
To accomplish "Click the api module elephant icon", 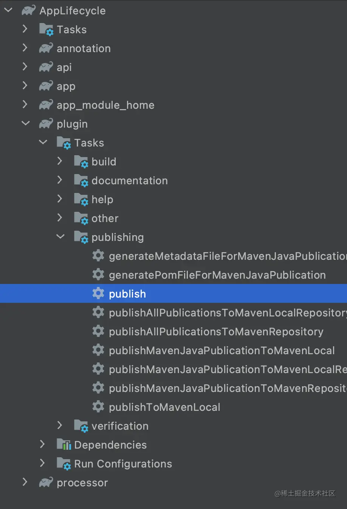I will pyautogui.click(x=46, y=67).
